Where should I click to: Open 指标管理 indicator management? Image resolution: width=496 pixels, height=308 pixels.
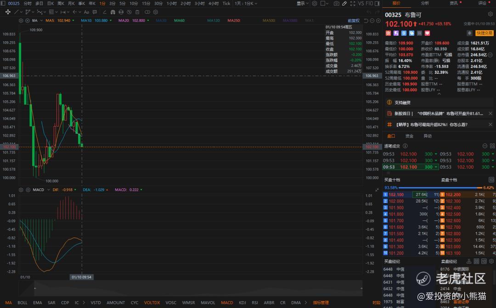[x=321, y=302]
